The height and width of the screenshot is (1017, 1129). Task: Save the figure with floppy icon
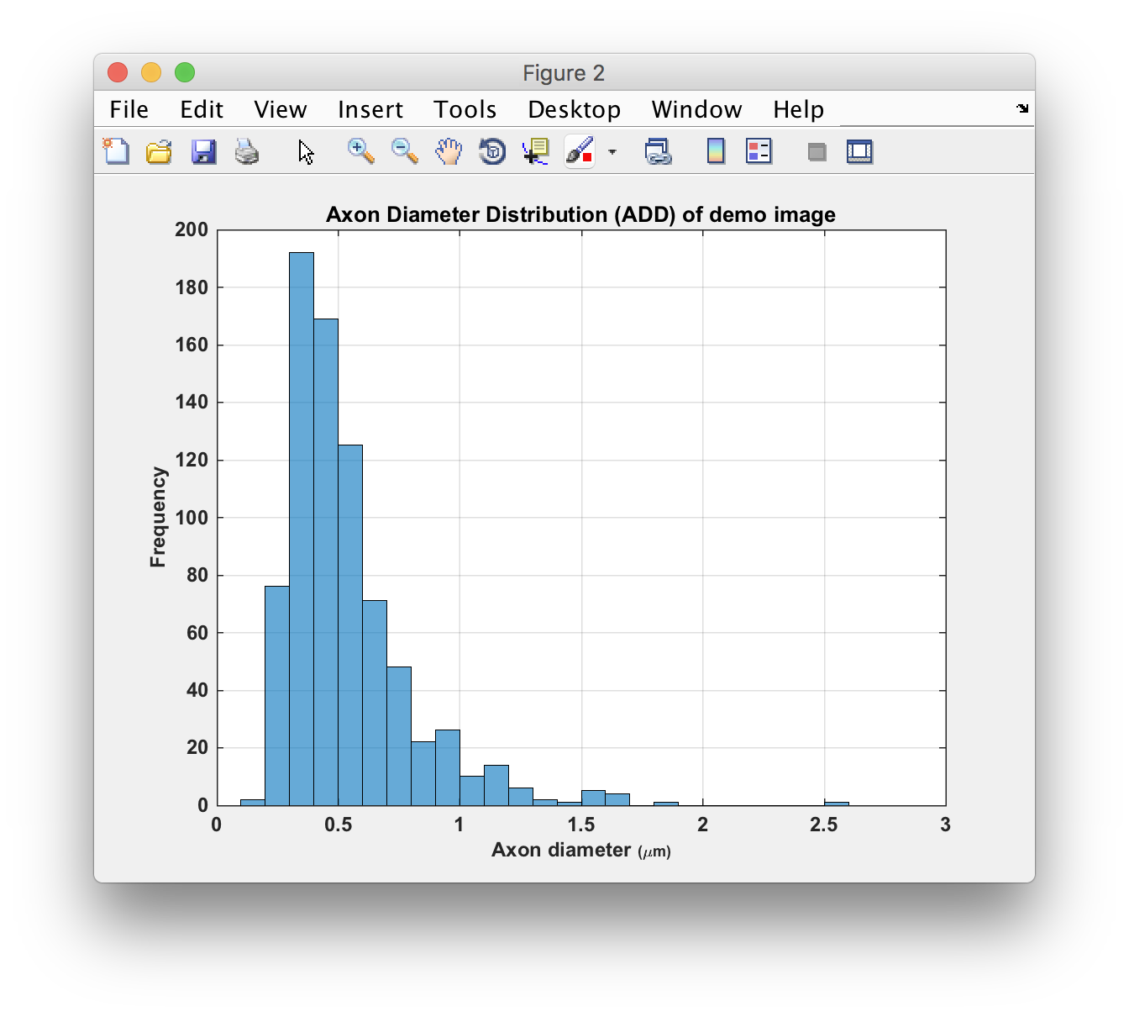click(203, 151)
